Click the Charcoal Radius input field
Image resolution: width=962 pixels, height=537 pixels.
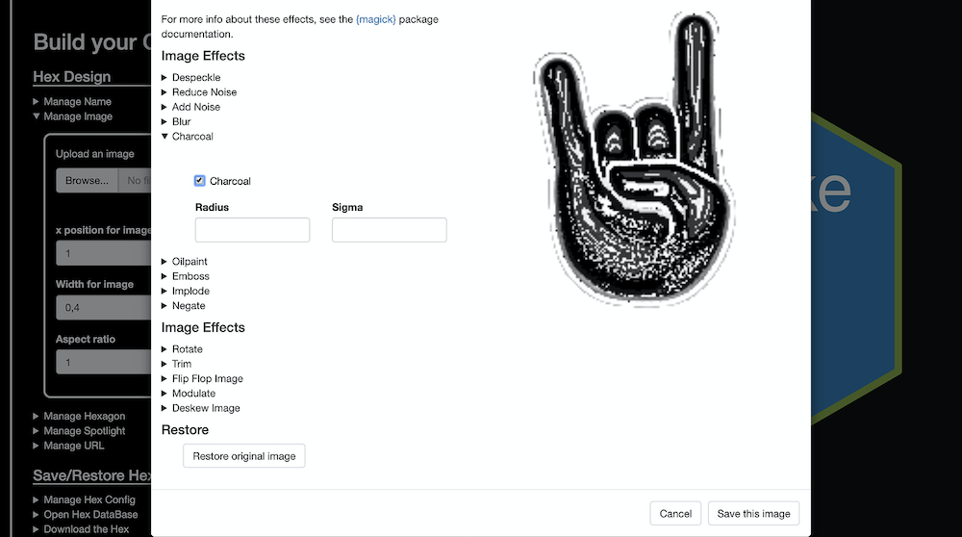(x=252, y=230)
